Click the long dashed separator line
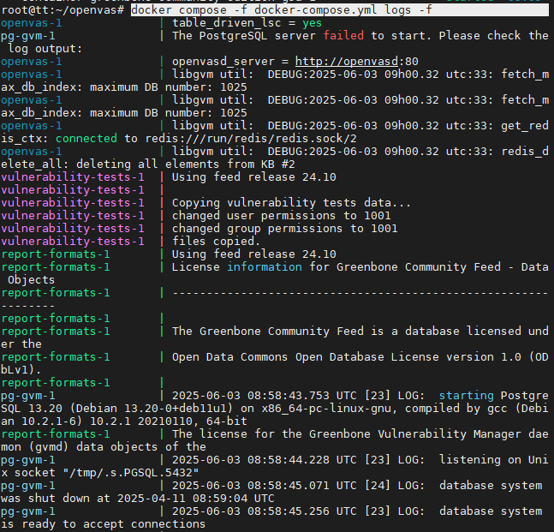The width and height of the screenshot is (554, 532). pyautogui.click(x=360, y=293)
